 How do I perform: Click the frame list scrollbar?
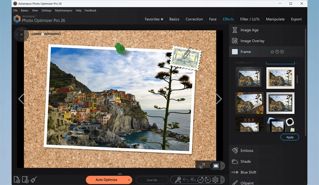(297, 79)
